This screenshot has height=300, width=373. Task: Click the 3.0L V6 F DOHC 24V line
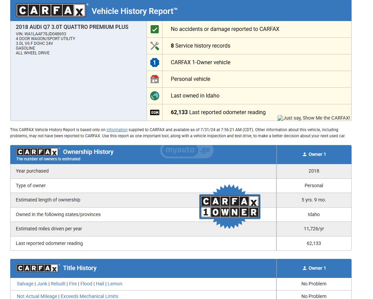pyautogui.click(x=34, y=43)
